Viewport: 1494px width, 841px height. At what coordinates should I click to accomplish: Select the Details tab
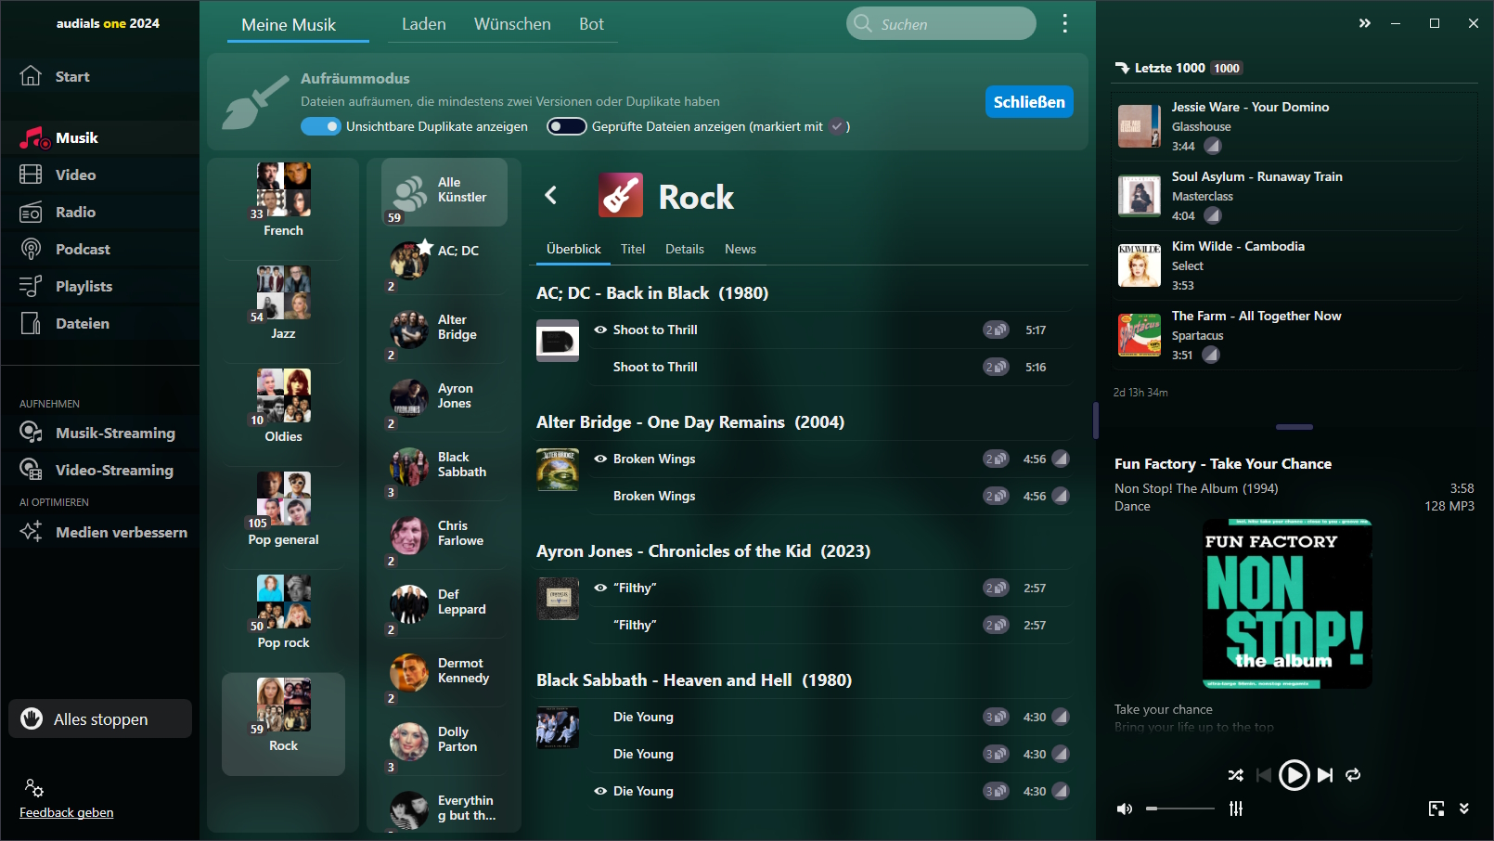685,249
